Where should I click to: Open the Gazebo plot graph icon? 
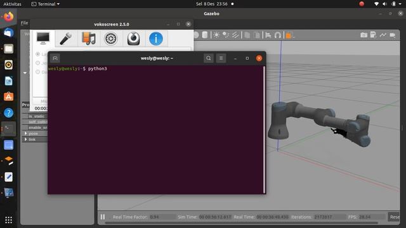tap(383, 35)
